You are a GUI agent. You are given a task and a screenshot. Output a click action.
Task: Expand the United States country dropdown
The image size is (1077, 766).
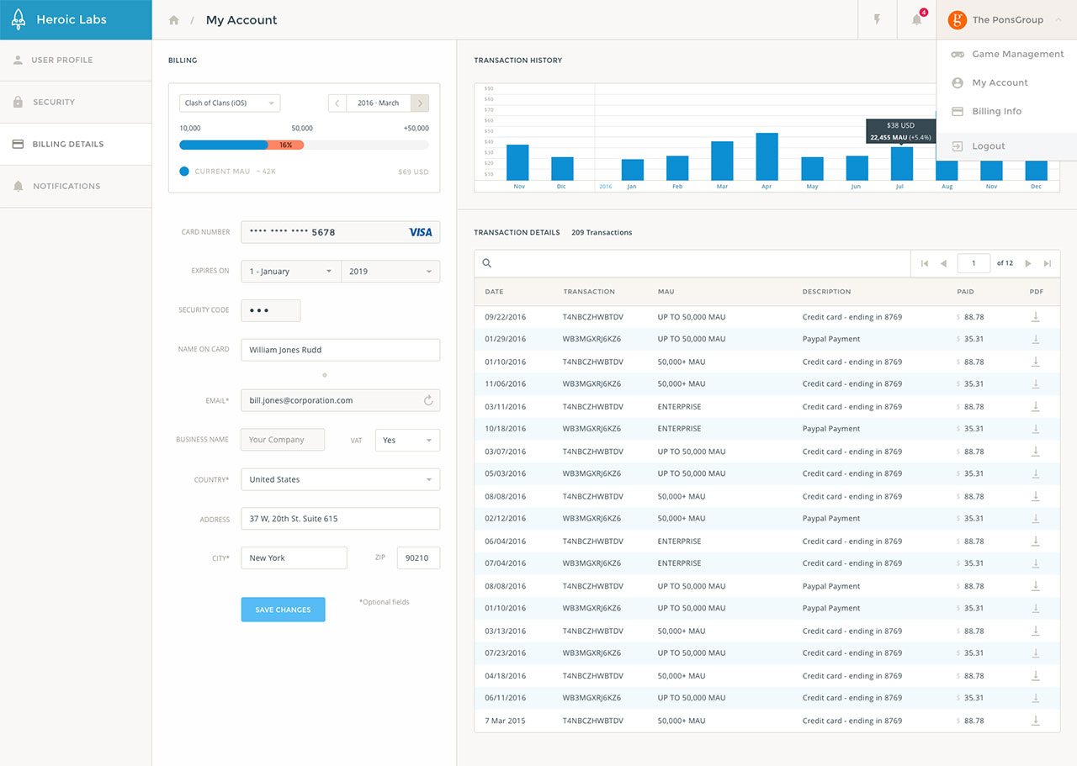pyautogui.click(x=340, y=480)
